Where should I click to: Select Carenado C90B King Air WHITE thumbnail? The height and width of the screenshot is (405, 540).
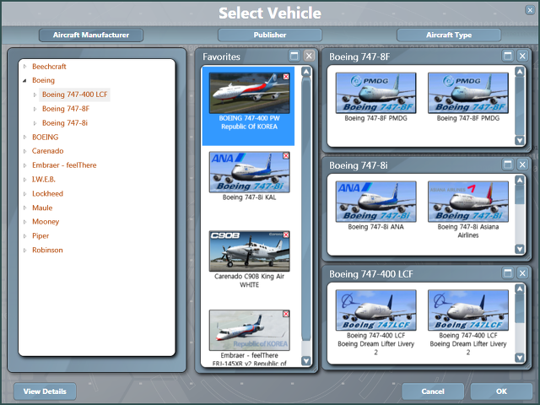pyautogui.click(x=250, y=251)
